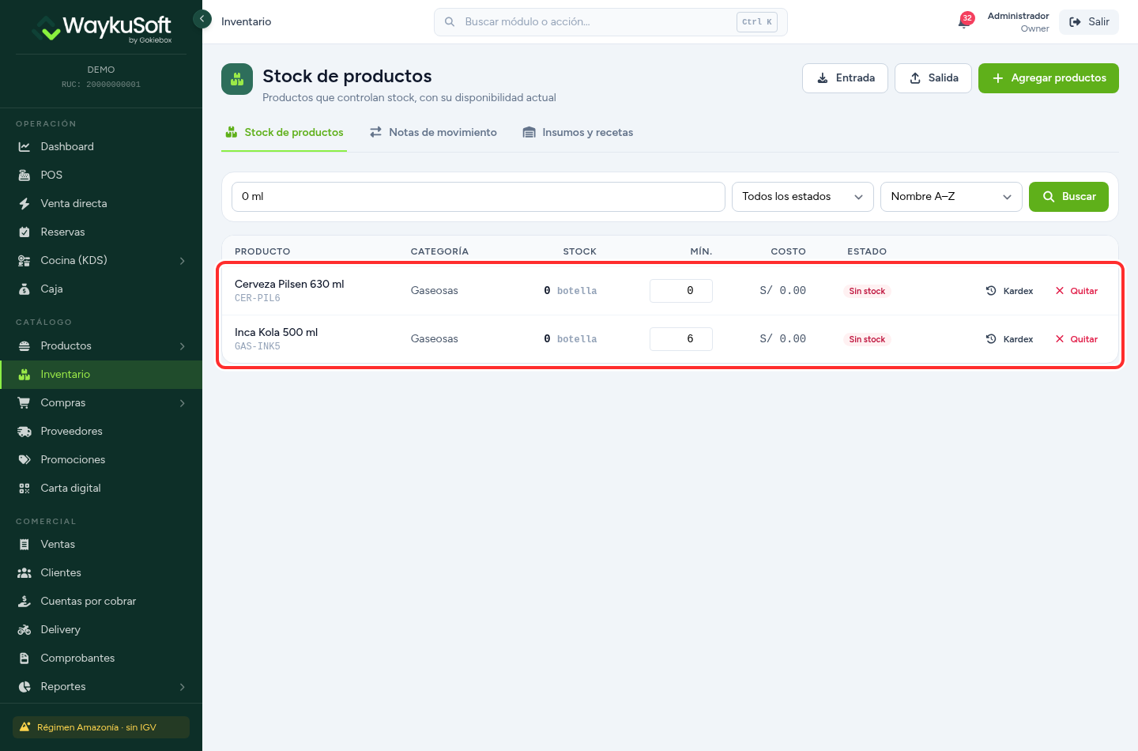Open Delivery in the sidebar
This screenshot has width=1138, height=751.
click(x=101, y=629)
